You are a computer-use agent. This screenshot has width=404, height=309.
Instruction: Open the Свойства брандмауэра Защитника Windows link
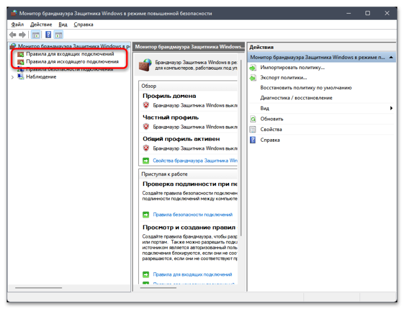click(x=195, y=160)
